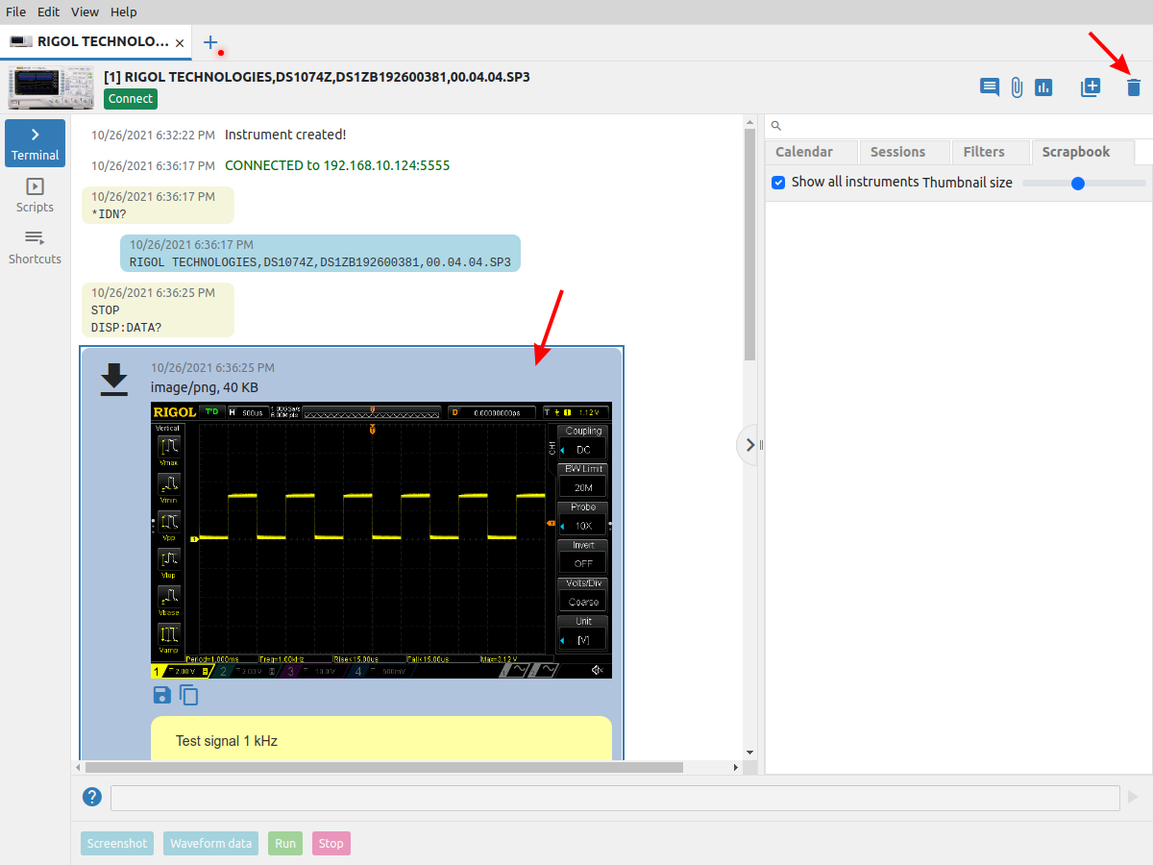Click the add-to-collection plus icon in header
Screen dimensions: 1153x865
tap(1091, 87)
